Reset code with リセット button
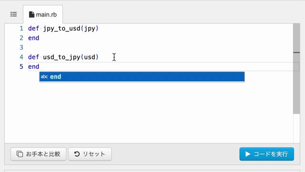 click(x=90, y=154)
